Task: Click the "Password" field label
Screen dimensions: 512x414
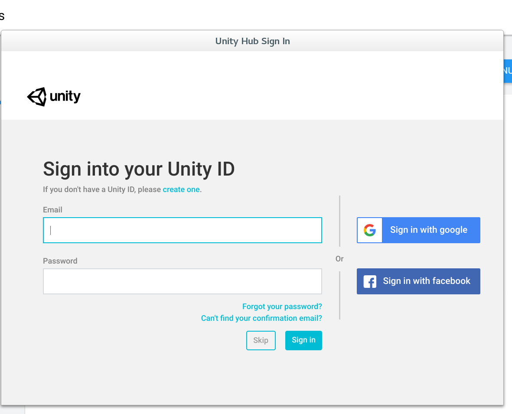Action: (x=60, y=261)
